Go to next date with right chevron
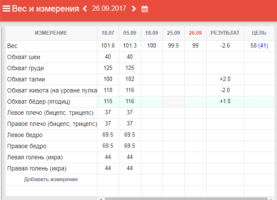The image size is (277, 200). (134, 9)
